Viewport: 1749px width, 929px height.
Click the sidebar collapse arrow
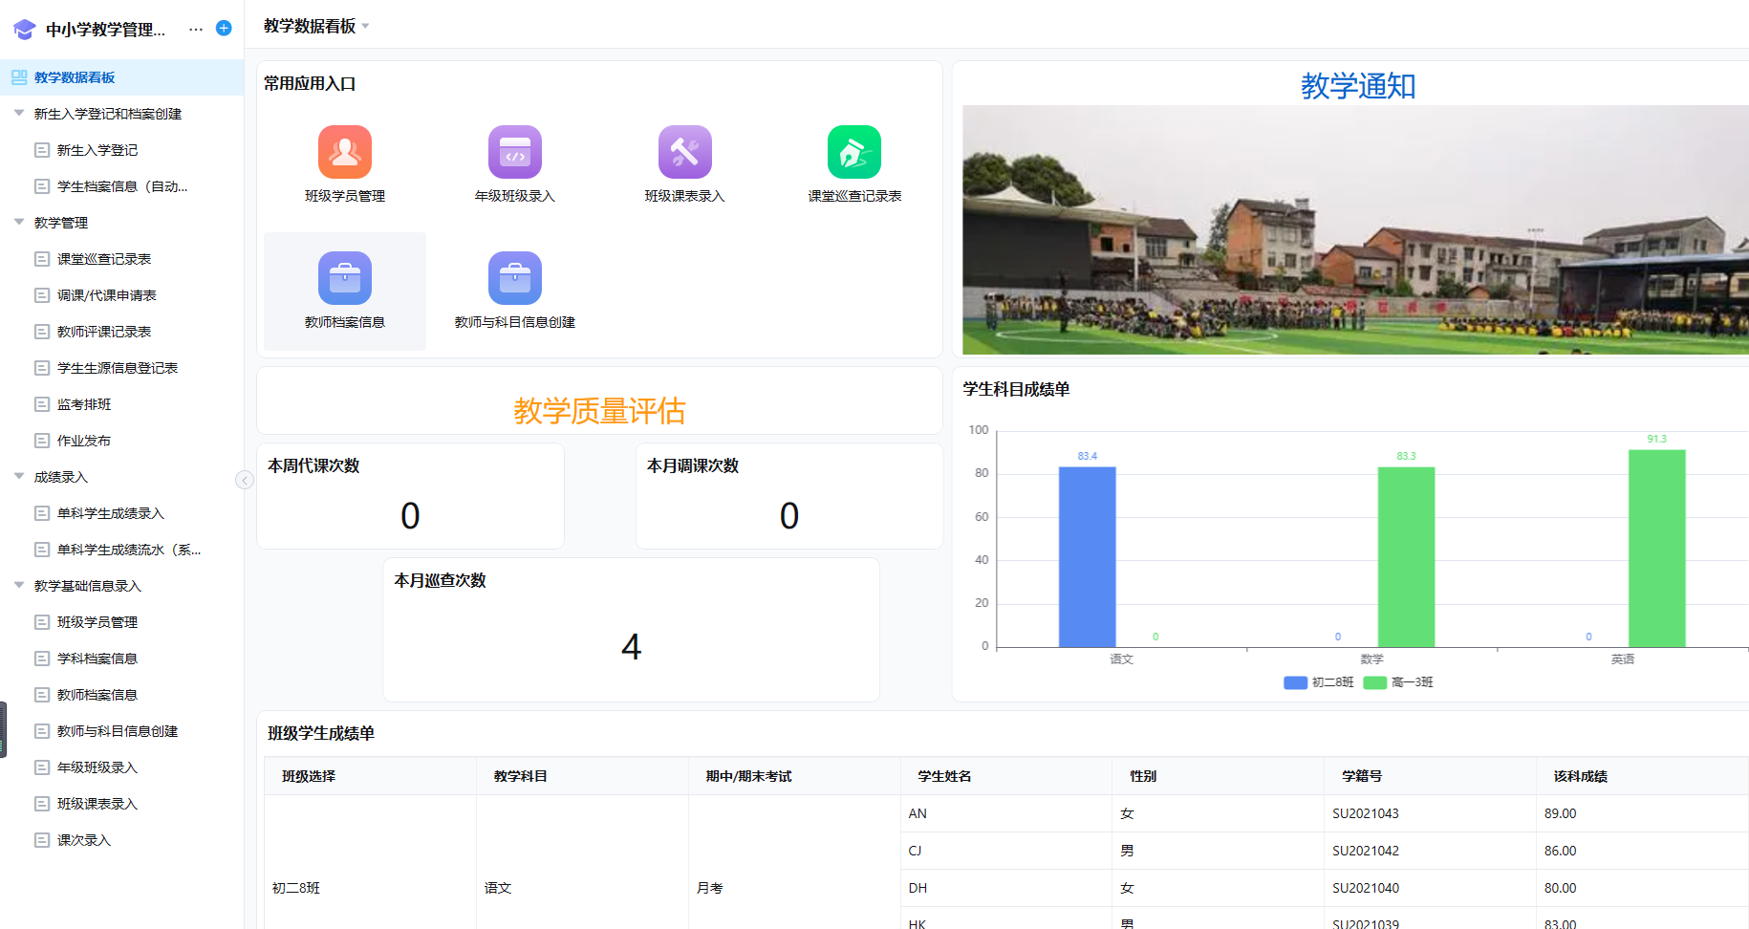point(245,480)
